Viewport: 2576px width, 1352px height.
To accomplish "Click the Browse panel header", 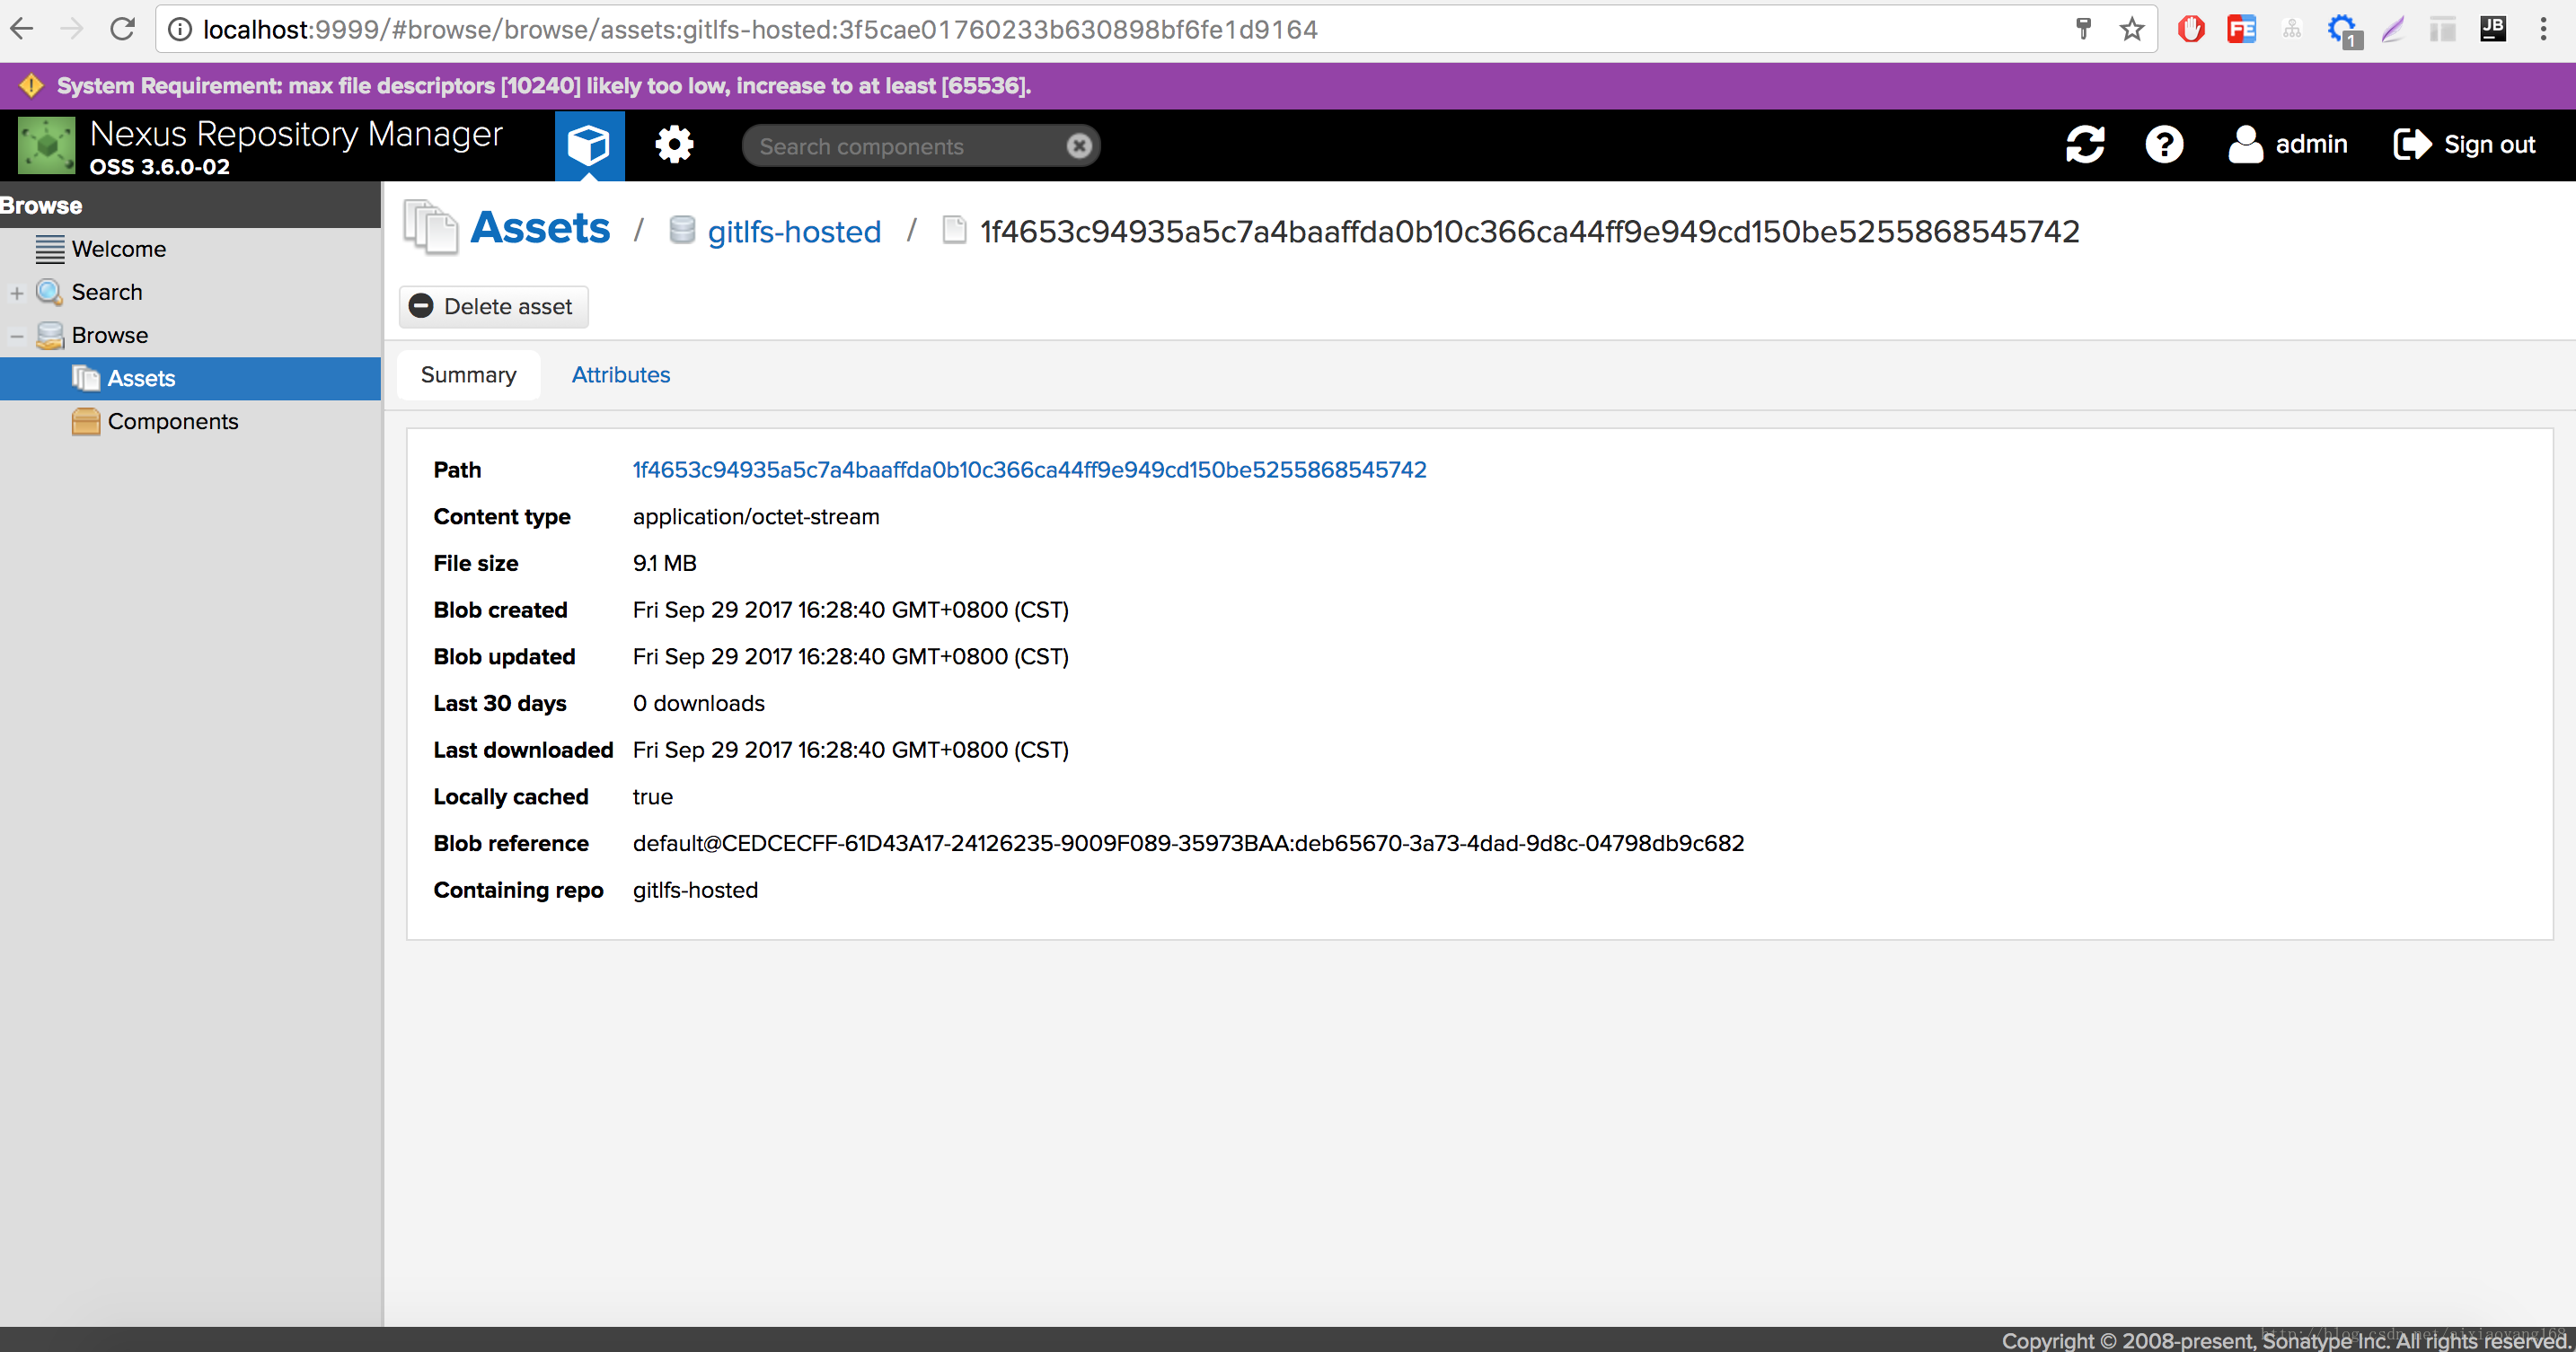I will click(190, 205).
